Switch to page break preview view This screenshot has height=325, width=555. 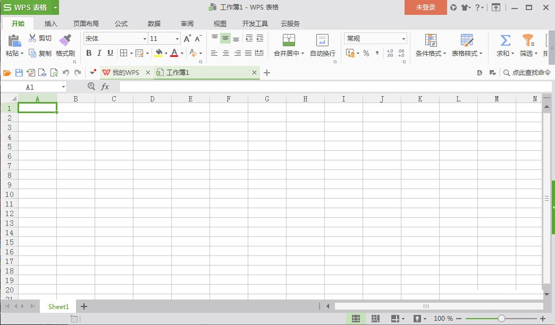[375, 319]
